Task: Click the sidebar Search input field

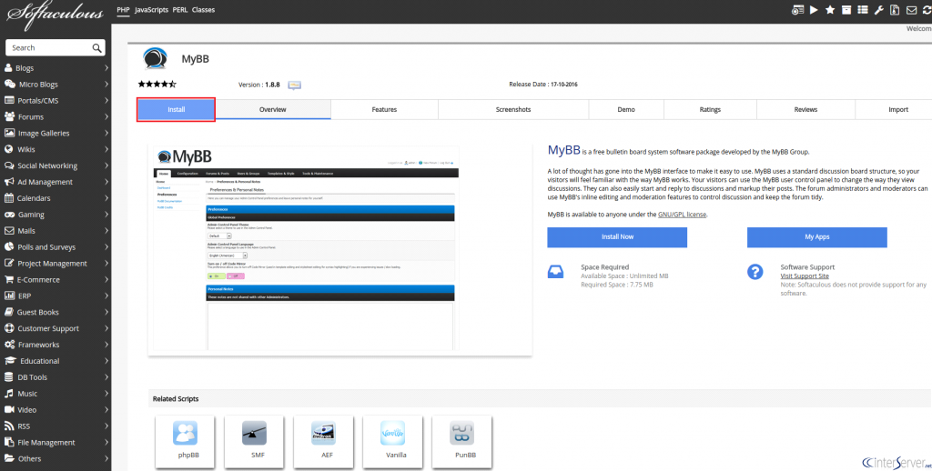Action: click(56, 47)
